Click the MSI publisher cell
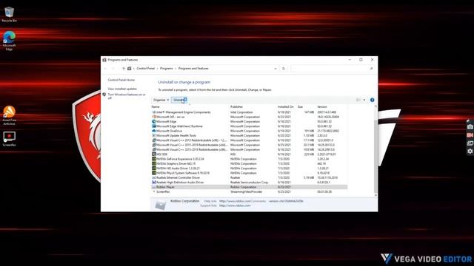 pos(233,154)
